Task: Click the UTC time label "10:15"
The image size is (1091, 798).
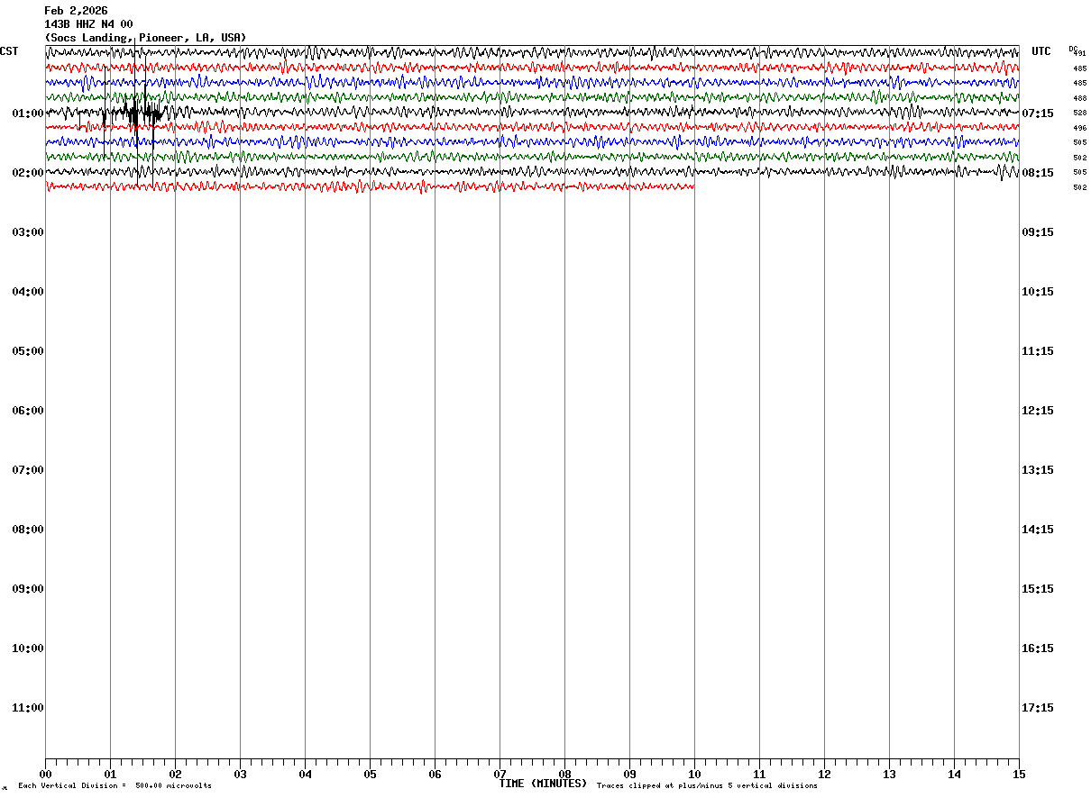Action: point(1038,292)
